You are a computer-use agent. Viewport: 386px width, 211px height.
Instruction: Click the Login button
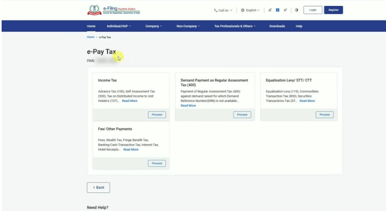[x=313, y=10]
